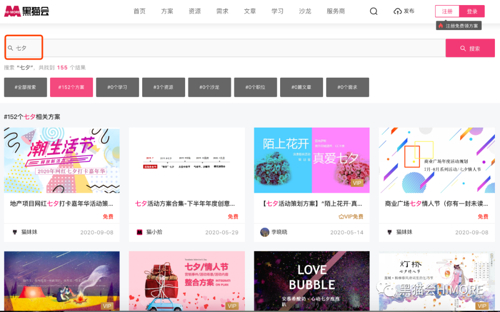Viewport: 500px width, 312px height.
Task: Click 猫小拾 author avatar icon
Action: pyautogui.click(x=139, y=232)
